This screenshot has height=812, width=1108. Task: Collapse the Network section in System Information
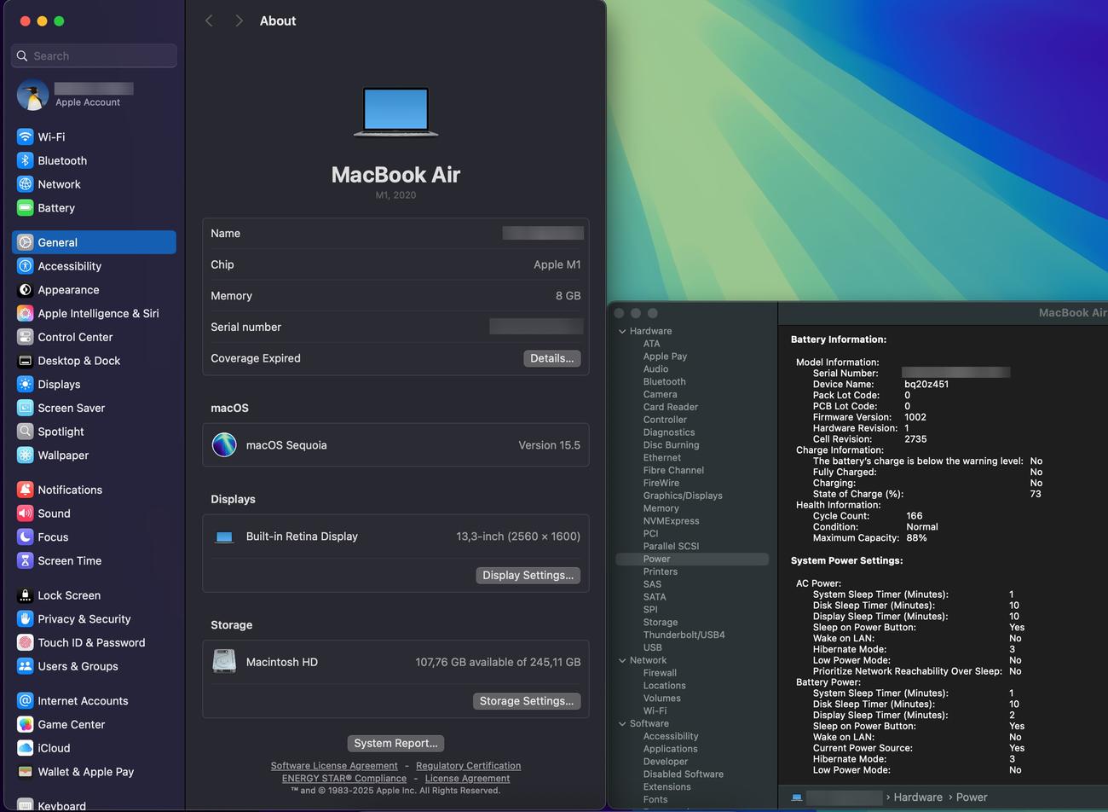point(622,660)
